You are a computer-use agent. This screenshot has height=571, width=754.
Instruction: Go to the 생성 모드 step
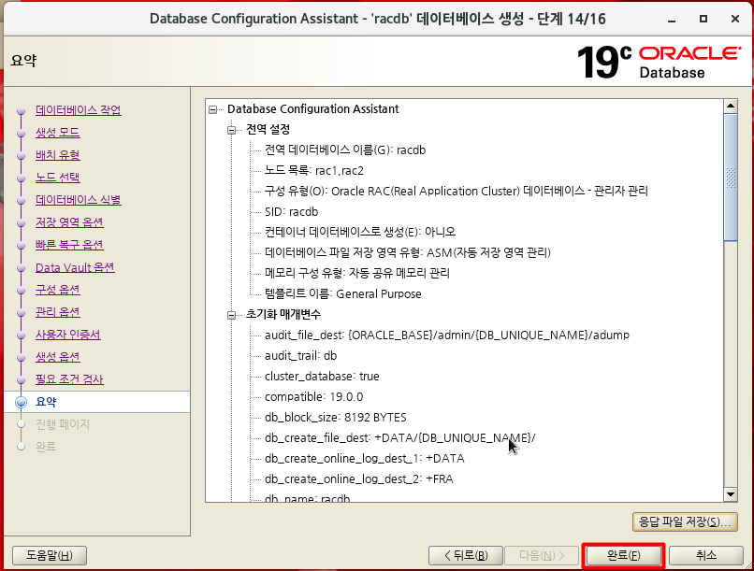pos(58,133)
